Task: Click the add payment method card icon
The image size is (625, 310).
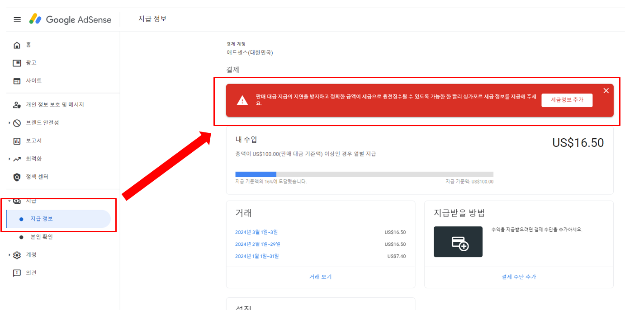Action: tap(458, 242)
